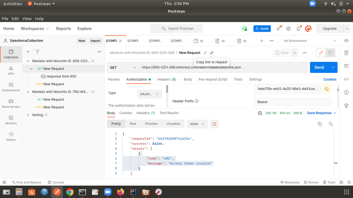
Task: Open the documentation icon in the right sidebar
Action: tap(346, 53)
